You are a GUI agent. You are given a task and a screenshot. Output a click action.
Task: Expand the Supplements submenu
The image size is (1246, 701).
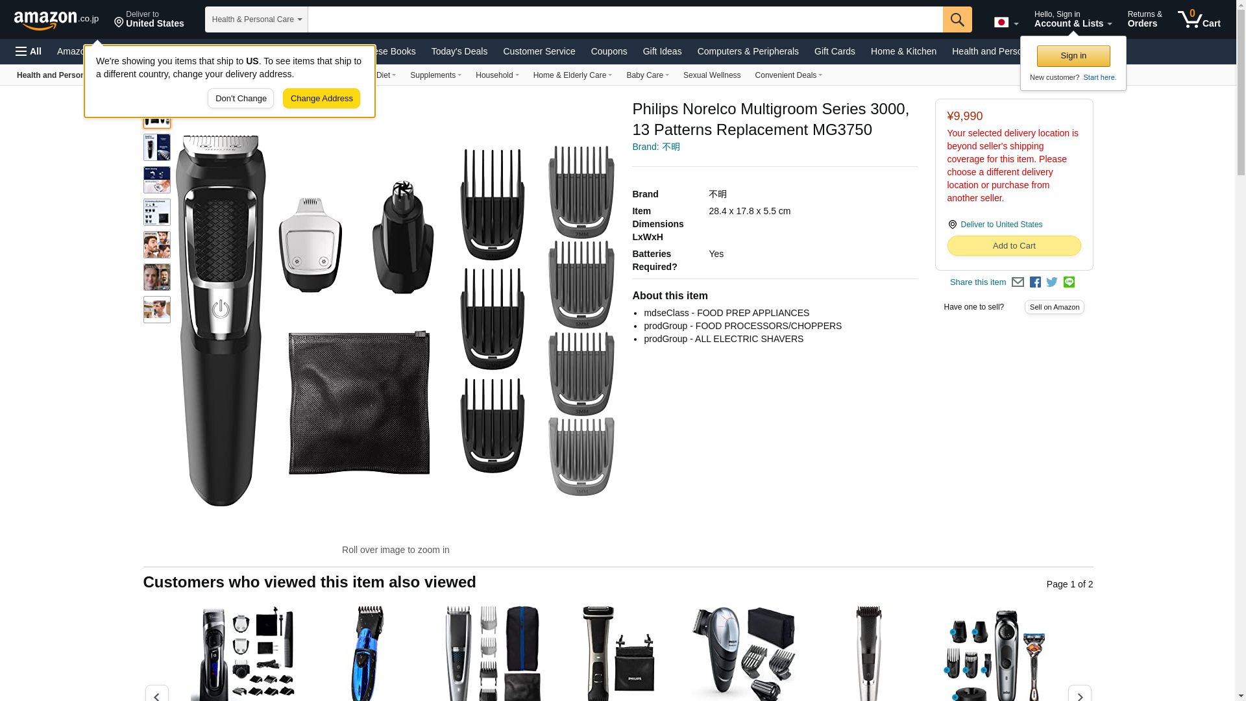[435, 75]
